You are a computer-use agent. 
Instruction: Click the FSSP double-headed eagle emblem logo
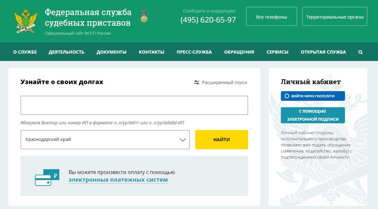[26, 21]
